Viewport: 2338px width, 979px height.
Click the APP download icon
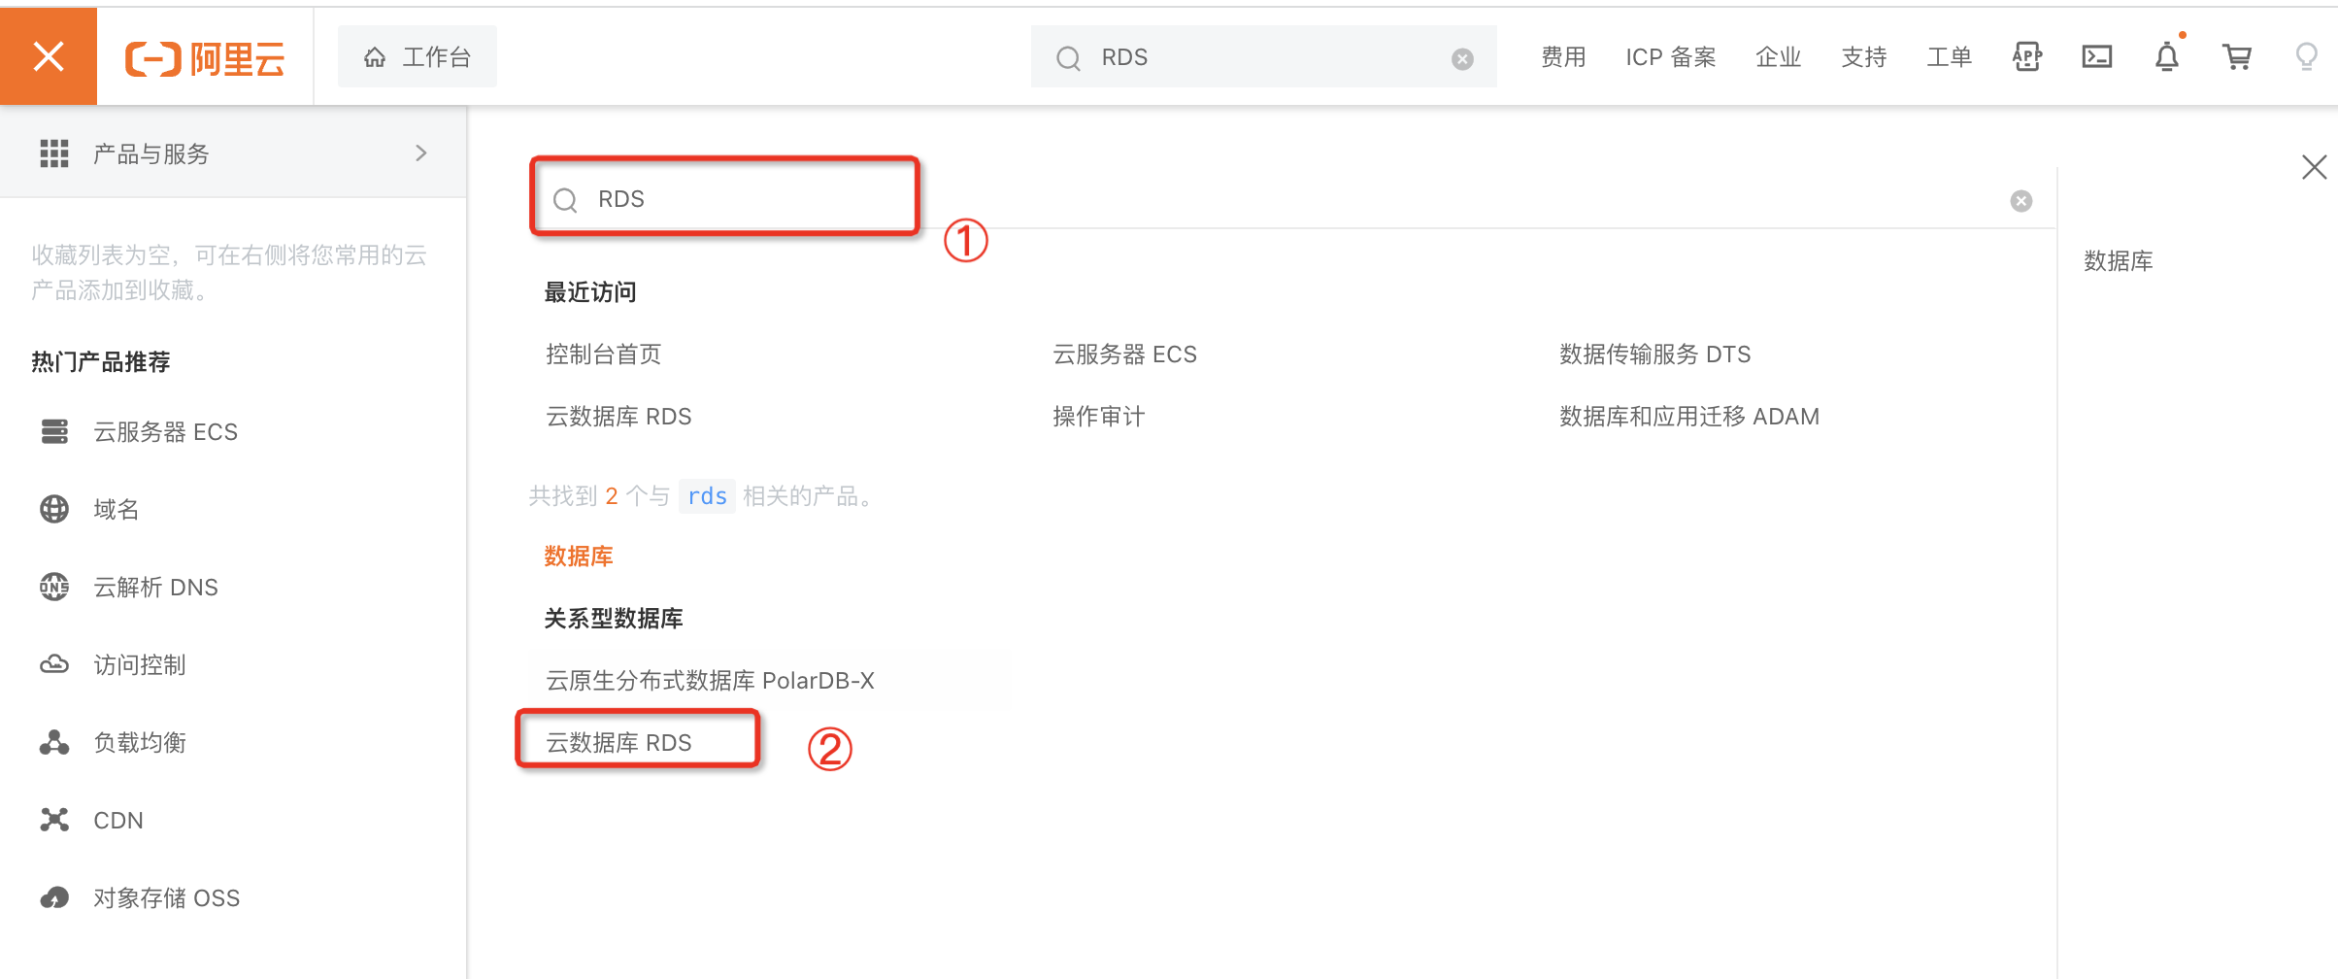tap(2027, 57)
